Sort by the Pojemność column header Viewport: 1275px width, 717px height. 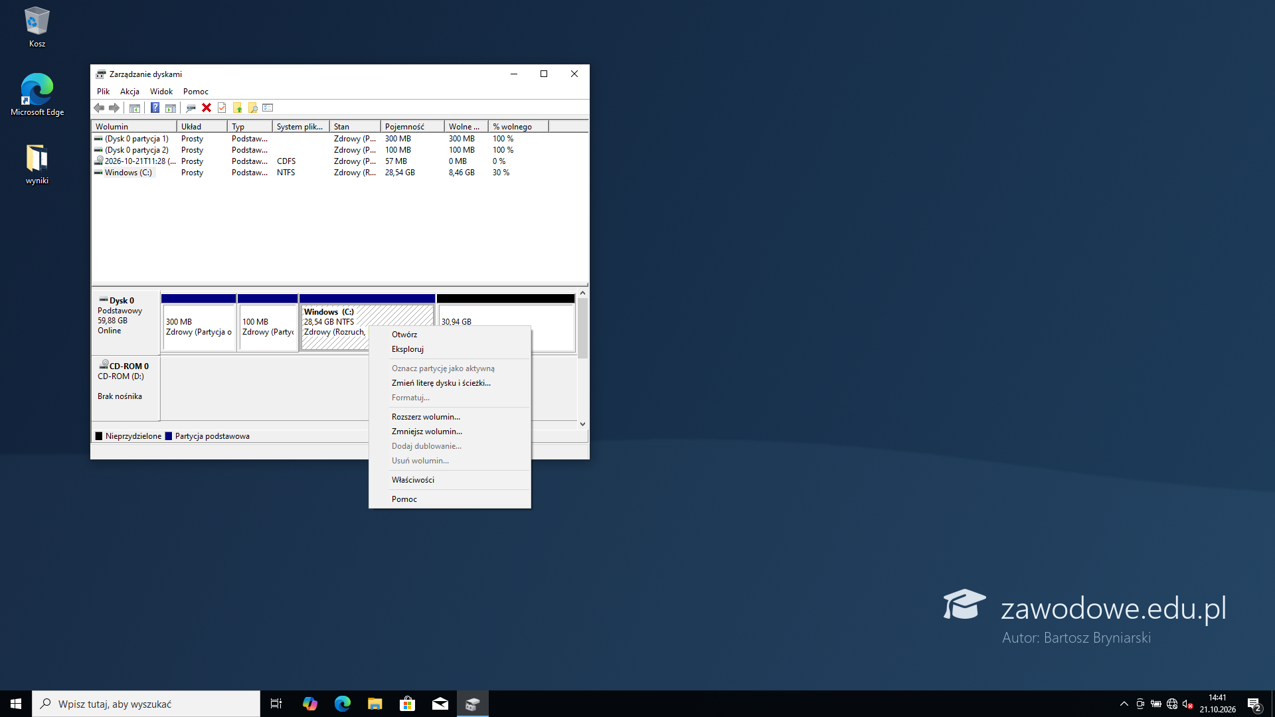pyautogui.click(x=412, y=126)
